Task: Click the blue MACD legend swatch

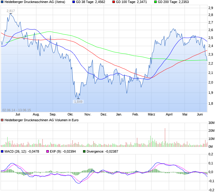Action: [2, 151]
